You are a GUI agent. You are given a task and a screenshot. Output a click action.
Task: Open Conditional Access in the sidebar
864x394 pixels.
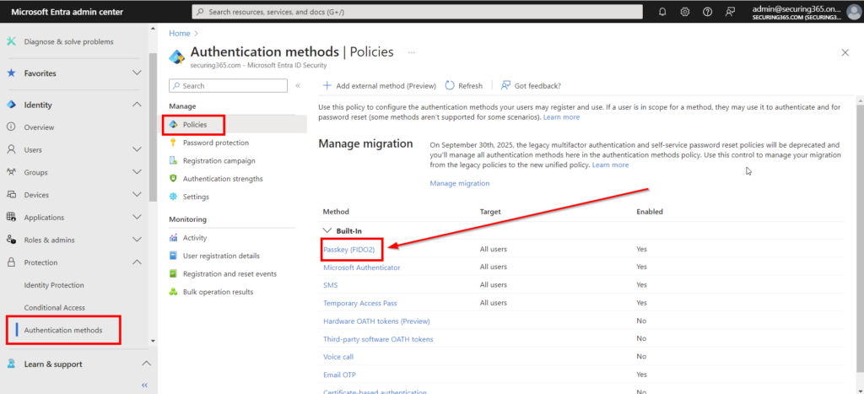[x=55, y=307]
